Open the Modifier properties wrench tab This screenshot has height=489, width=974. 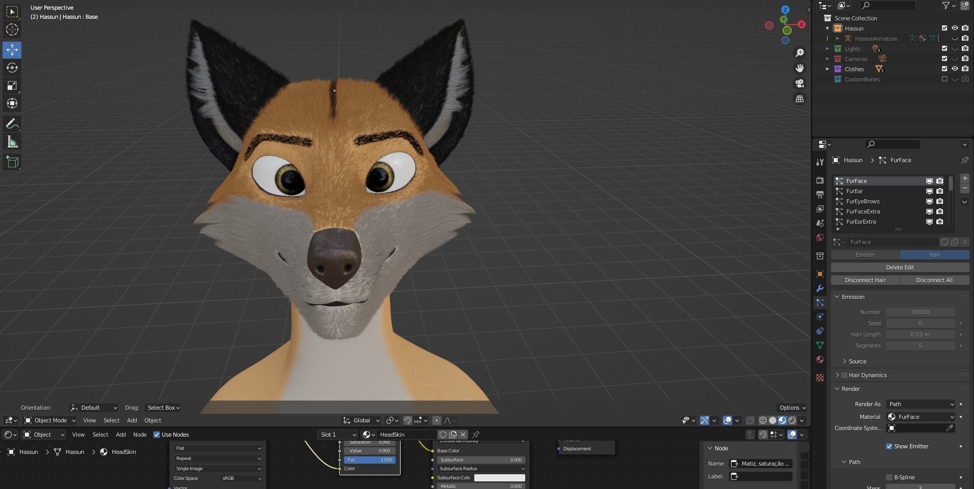pyautogui.click(x=819, y=288)
